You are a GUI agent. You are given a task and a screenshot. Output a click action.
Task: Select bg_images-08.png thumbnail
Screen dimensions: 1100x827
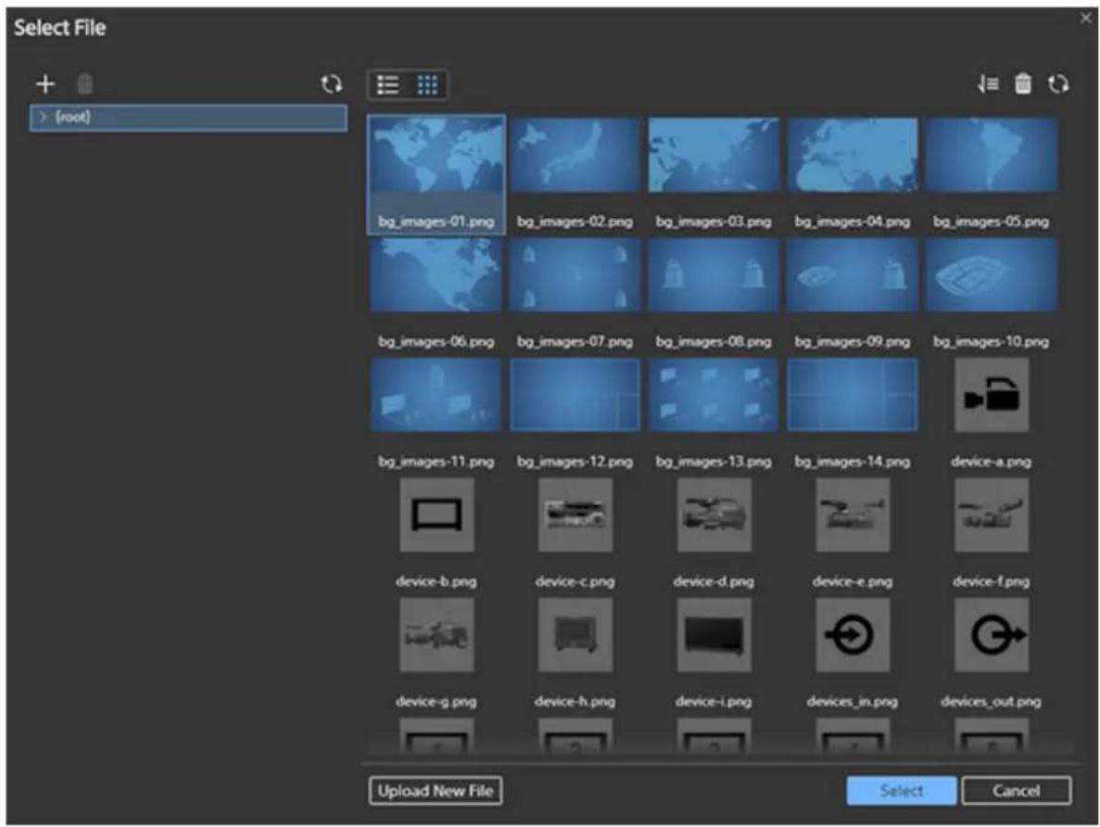coord(714,274)
